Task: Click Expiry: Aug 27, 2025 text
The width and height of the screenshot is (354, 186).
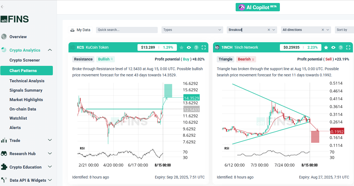Action: pyautogui.click(x=324, y=177)
